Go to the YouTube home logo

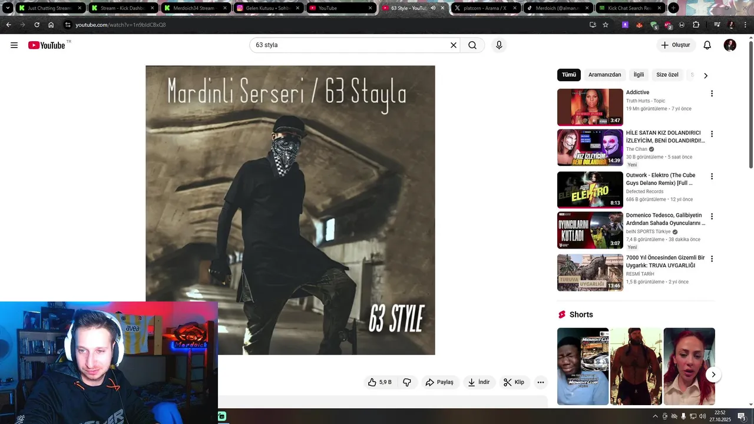pyautogui.click(x=47, y=45)
